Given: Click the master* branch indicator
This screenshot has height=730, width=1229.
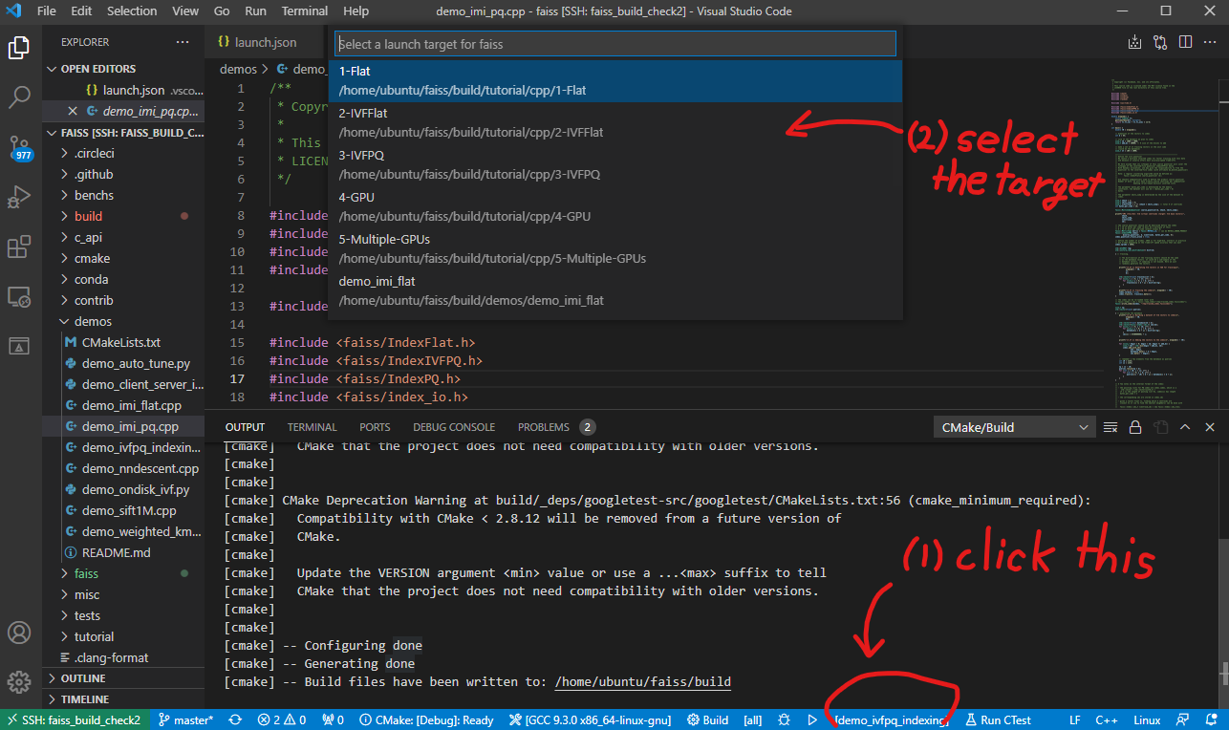Looking at the screenshot, I should click(186, 720).
